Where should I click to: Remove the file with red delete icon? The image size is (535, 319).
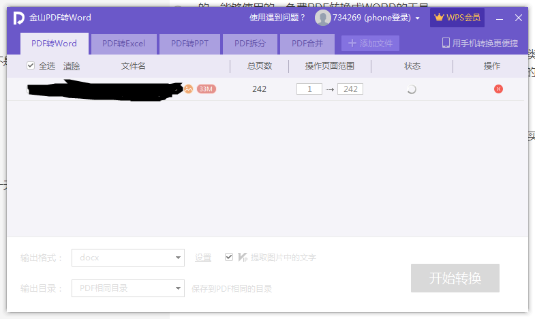[x=498, y=89]
